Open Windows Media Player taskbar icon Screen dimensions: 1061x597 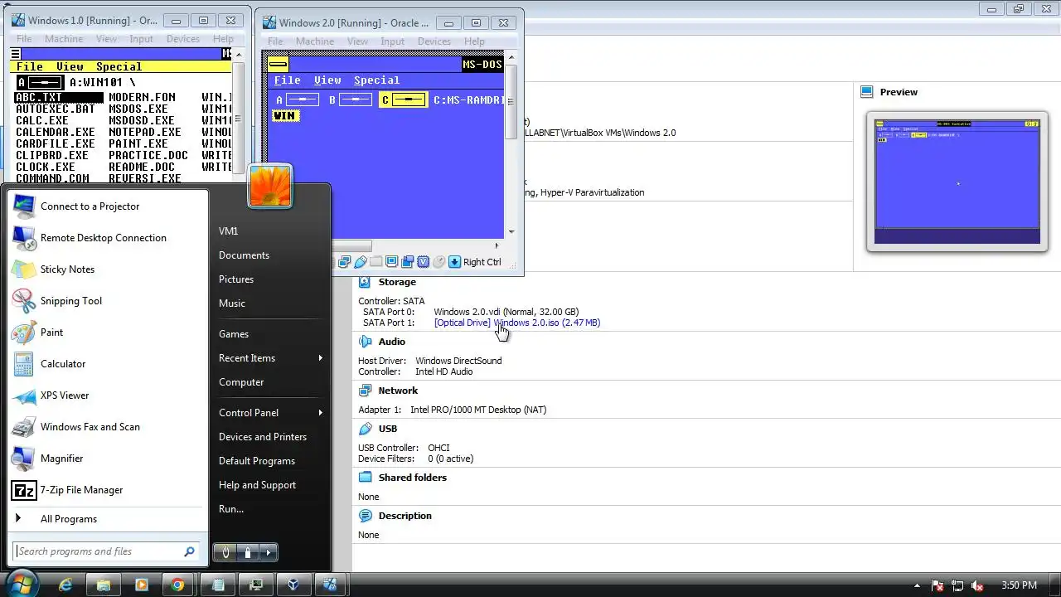tap(141, 585)
